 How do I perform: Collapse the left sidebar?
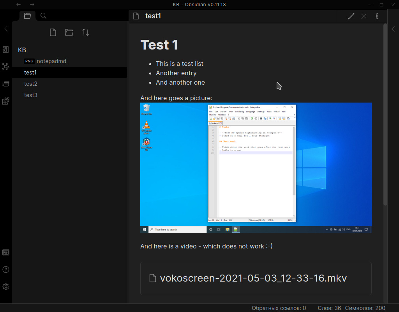pos(5,28)
